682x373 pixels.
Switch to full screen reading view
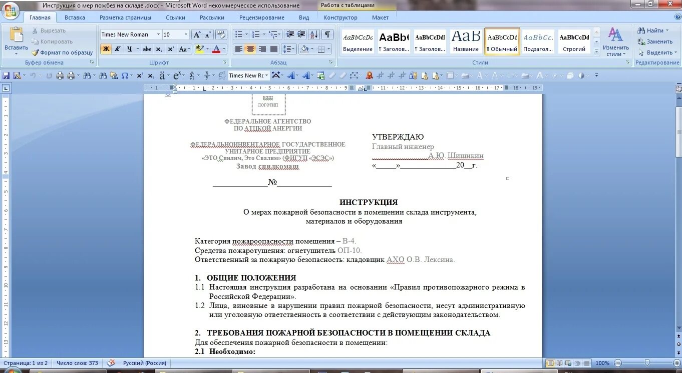559,363
